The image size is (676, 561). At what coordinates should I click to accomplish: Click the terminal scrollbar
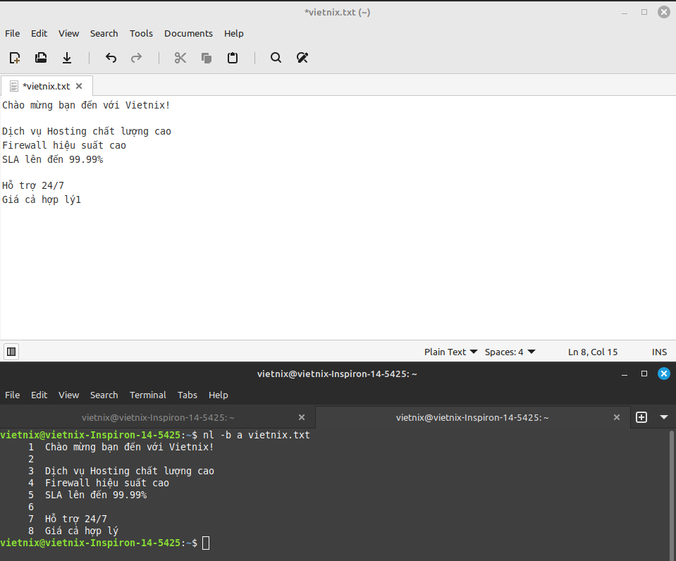coord(672,495)
